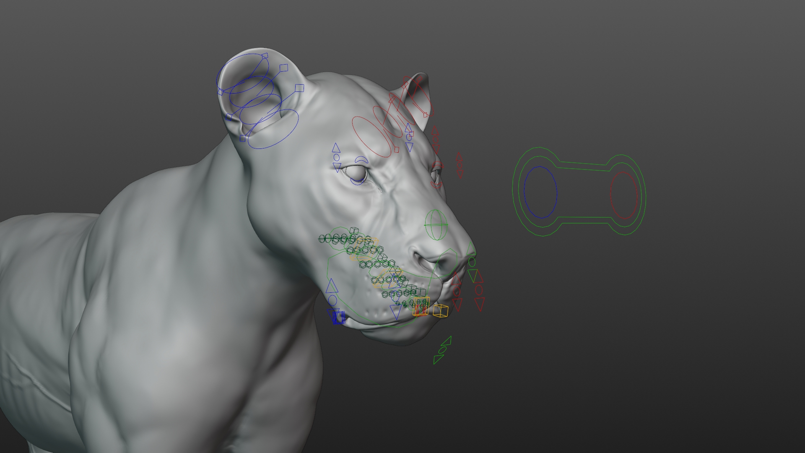Click blue circle control at jaw corner
The image size is (805, 453).
pos(332,300)
